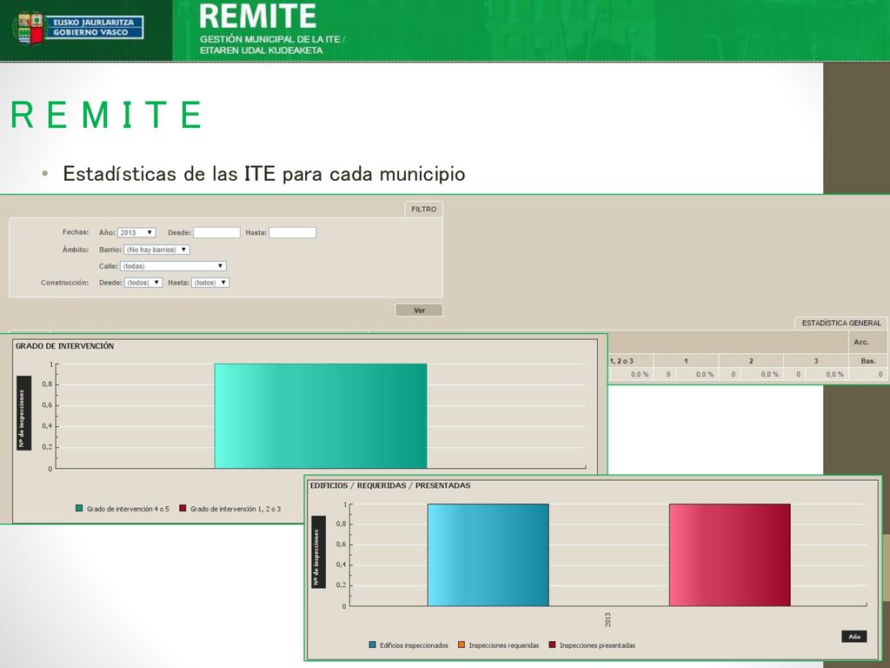The height and width of the screenshot is (668, 890).
Task: Click the 'Acc.' column header
Action: click(861, 342)
